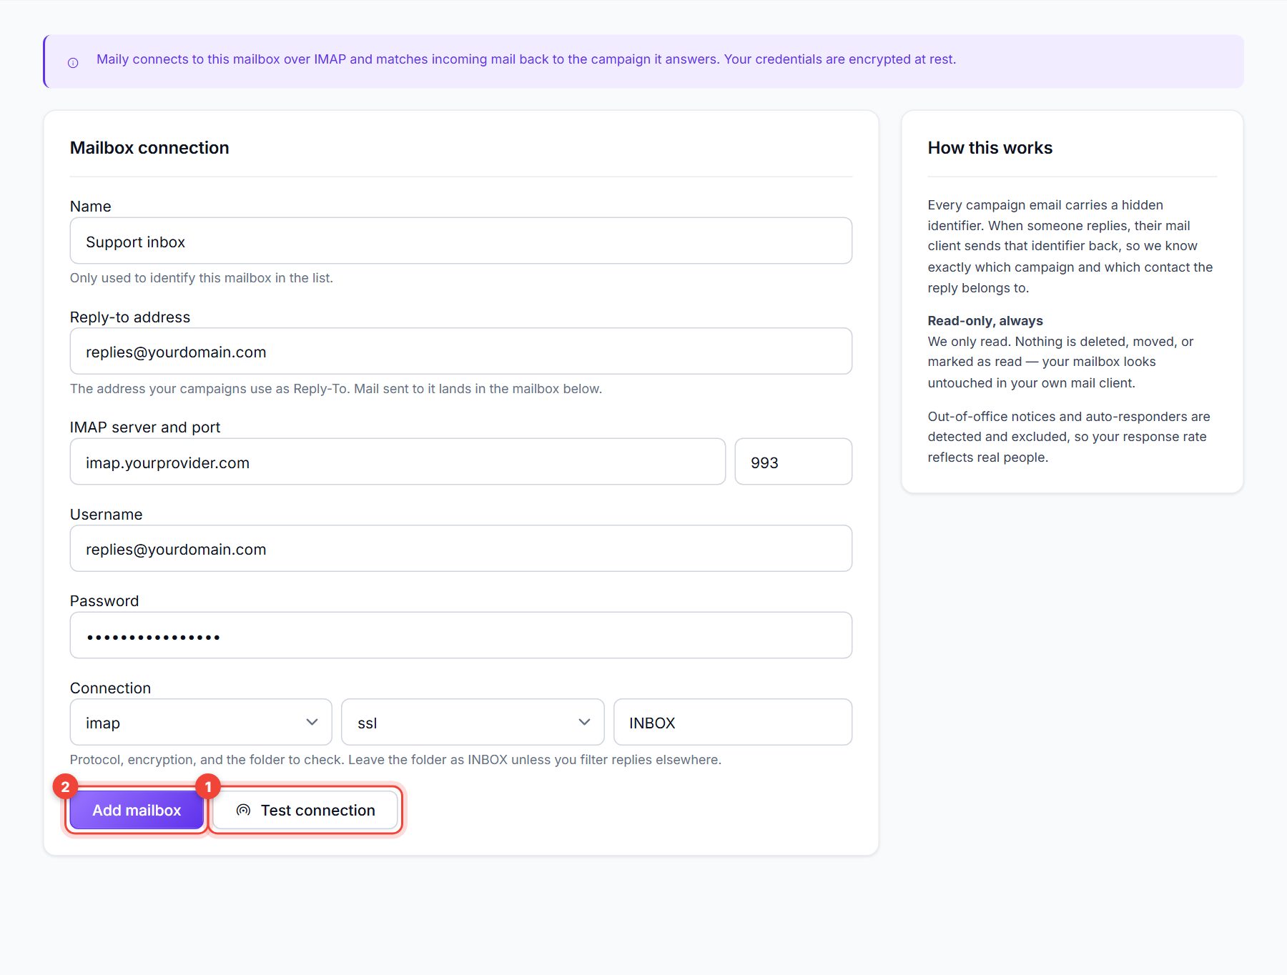
Task: Click into the Reply-to address field
Action: [461, 351]
